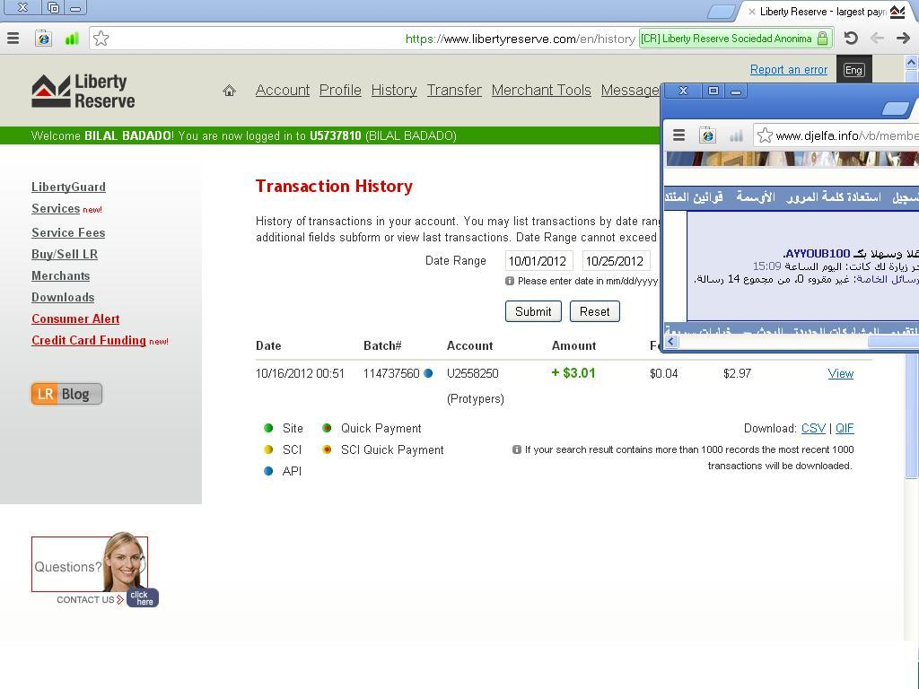919x689 pixels.
Task: Click the amount '+ $3.01'
Action: click(x=573, y=373)
